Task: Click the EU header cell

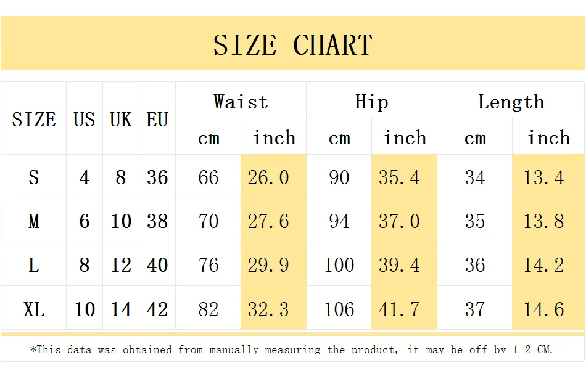Action: [157, 119]
